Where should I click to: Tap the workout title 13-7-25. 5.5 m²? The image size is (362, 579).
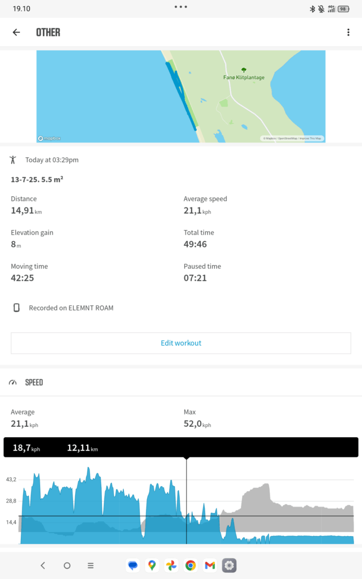[37, 179]
